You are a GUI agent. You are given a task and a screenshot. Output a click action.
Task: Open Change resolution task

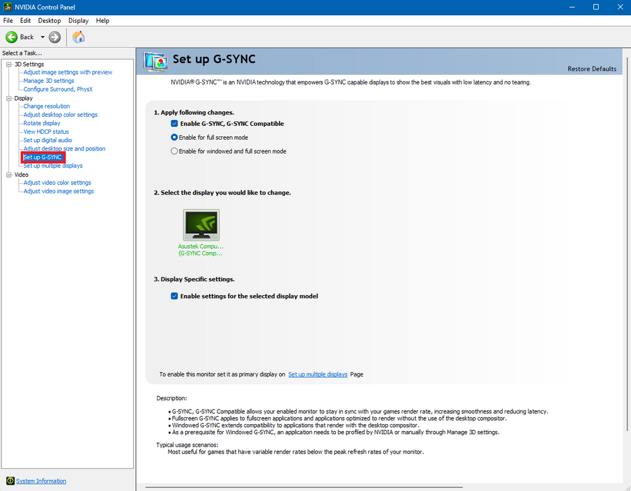[47, 106]
